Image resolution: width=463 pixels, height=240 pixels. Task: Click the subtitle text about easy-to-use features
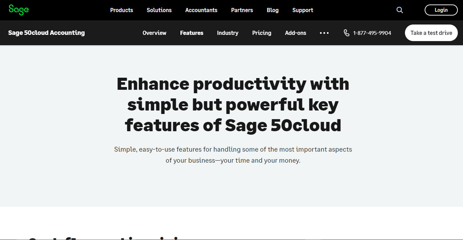(x=233, y=155)
